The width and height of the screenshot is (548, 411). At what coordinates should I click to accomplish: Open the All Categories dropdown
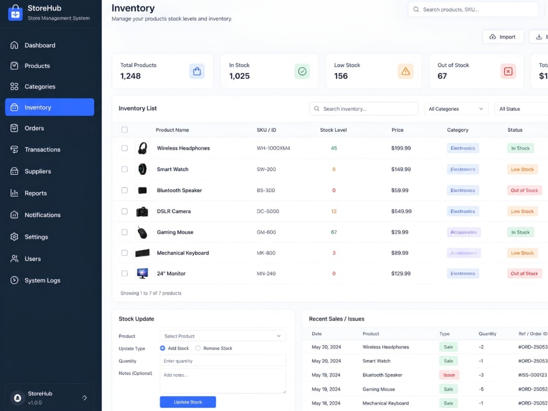click(456, 109)
